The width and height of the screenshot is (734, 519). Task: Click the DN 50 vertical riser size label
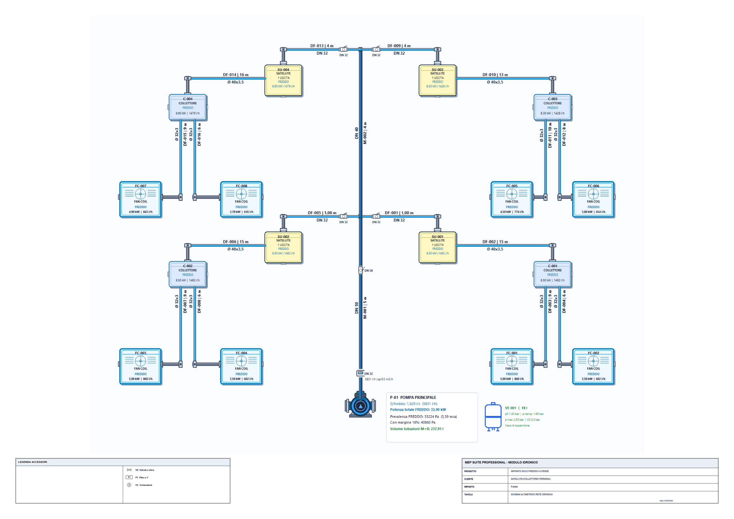(x=356, y=308)
